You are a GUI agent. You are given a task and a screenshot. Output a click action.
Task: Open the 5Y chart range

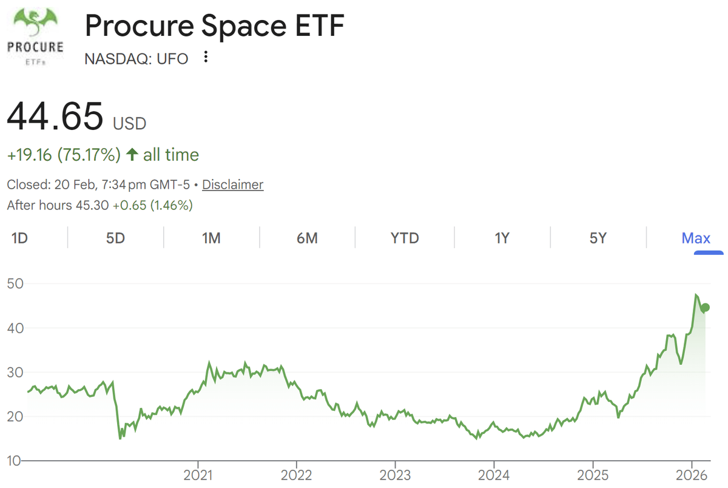tap(598, 238)
